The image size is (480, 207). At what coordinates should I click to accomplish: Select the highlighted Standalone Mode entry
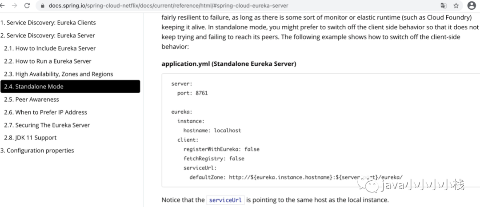[x=70, y=87]
